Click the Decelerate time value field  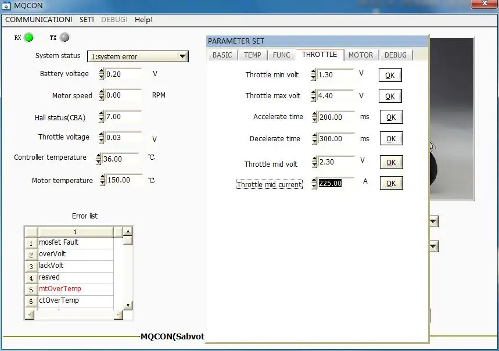pyautogui.click(x=336, y=139)
